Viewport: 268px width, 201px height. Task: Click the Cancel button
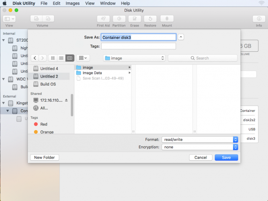[x=201, y=158]
